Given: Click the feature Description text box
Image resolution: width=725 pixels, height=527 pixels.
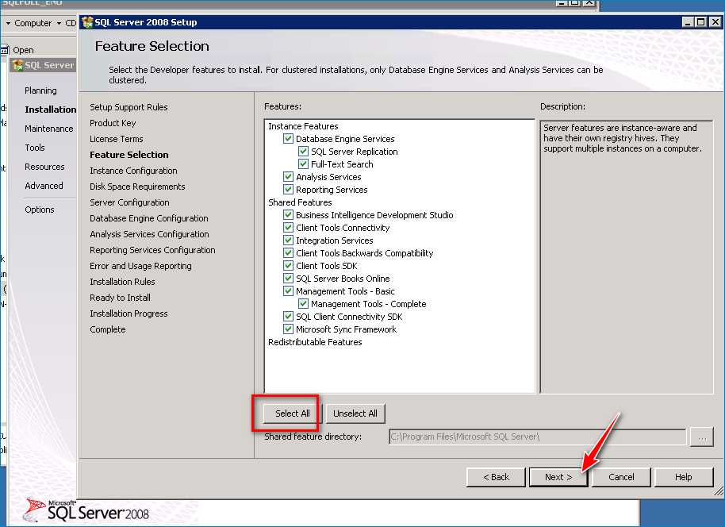Looking at the screenshot, I should (627, 257).
